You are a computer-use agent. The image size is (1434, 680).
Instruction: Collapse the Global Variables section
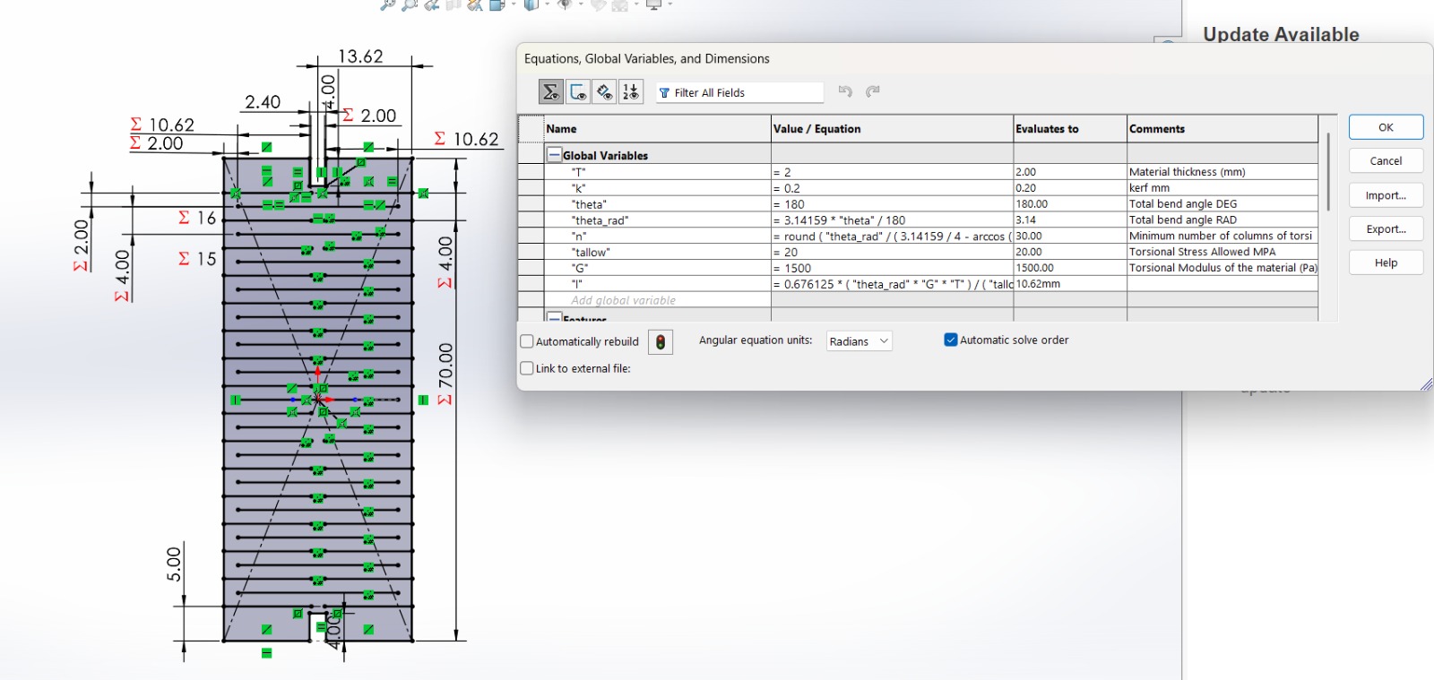point(555,155)
